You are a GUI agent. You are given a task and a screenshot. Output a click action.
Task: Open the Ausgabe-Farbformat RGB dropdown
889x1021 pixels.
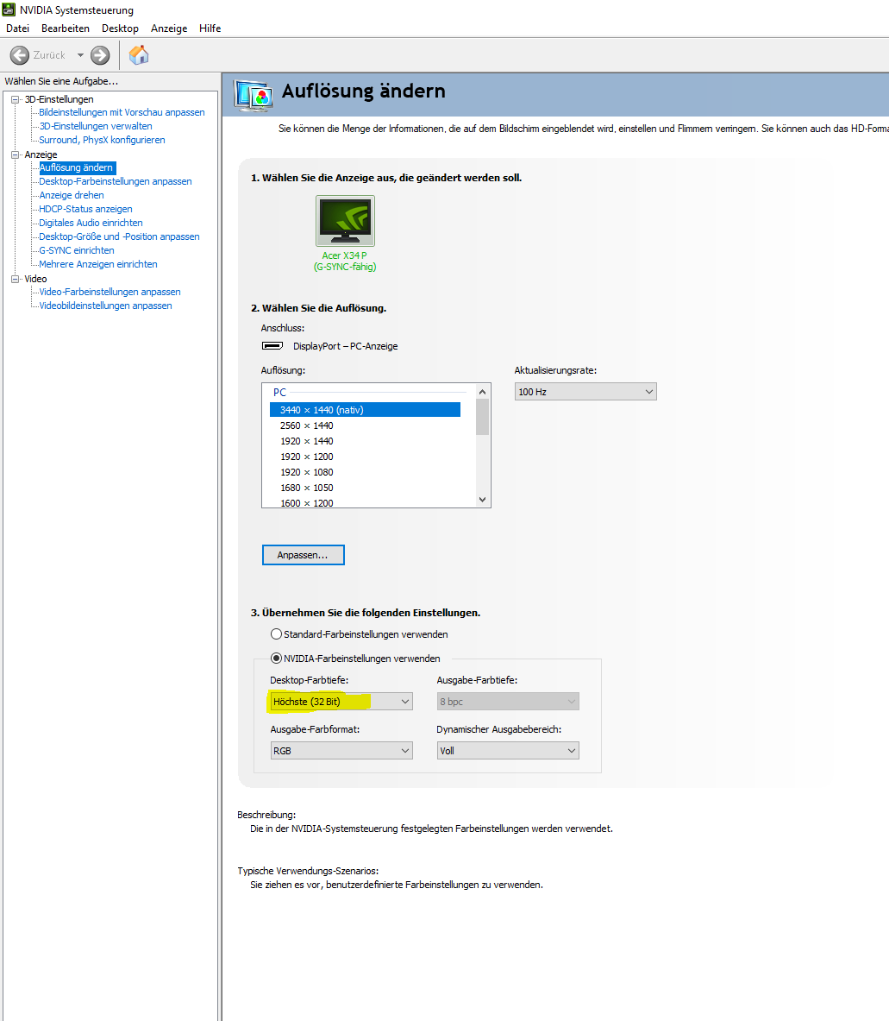341,751
